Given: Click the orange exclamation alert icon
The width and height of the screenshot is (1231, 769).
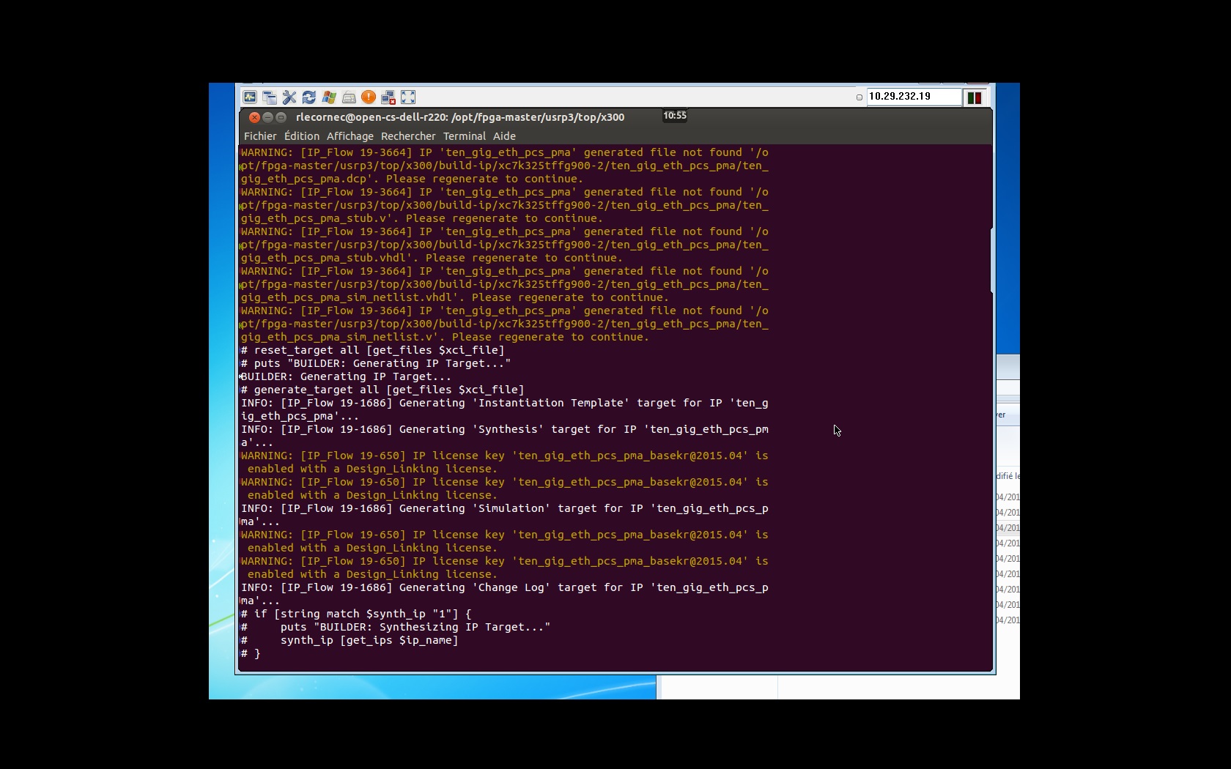Looking at the screenshot, I should [x=369, y=97].
